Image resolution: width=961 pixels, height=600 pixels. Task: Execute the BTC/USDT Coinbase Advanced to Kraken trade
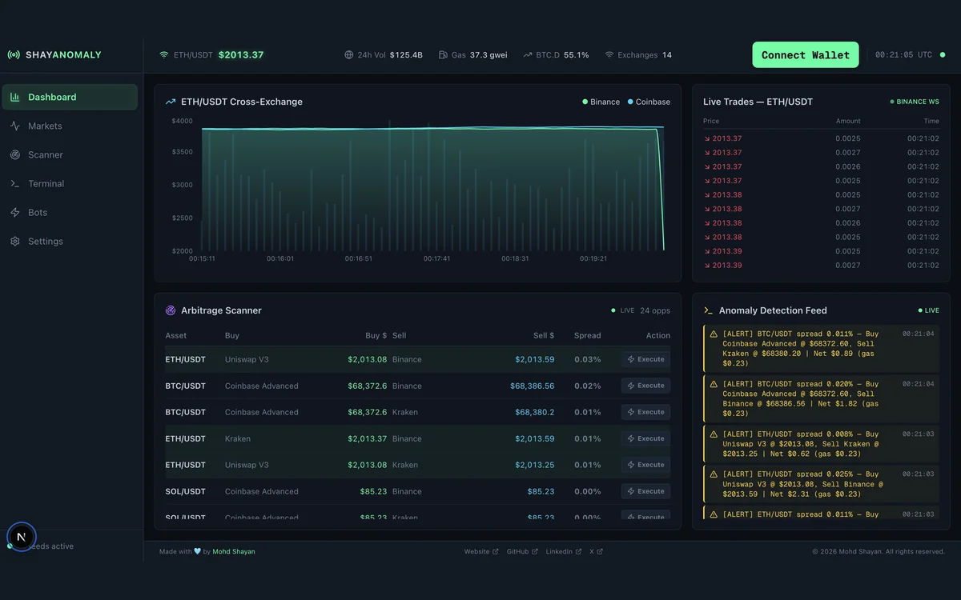point(645,412)
